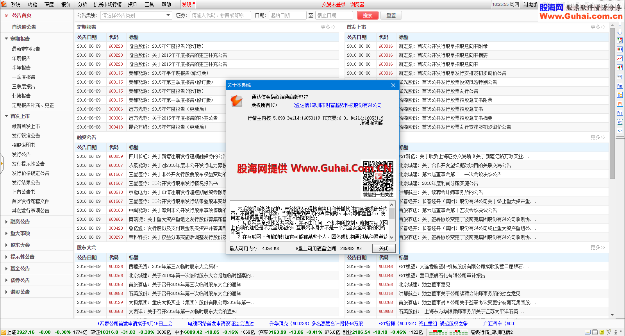Open the list-with-checkmark icon in the right toolbar
The height and width of the screenshot is (336, 625).
620,41
